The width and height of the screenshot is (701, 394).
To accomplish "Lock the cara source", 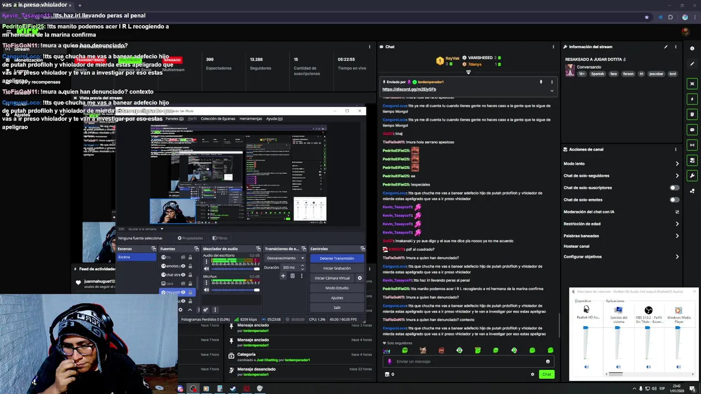I will click(x=190, y=283).
